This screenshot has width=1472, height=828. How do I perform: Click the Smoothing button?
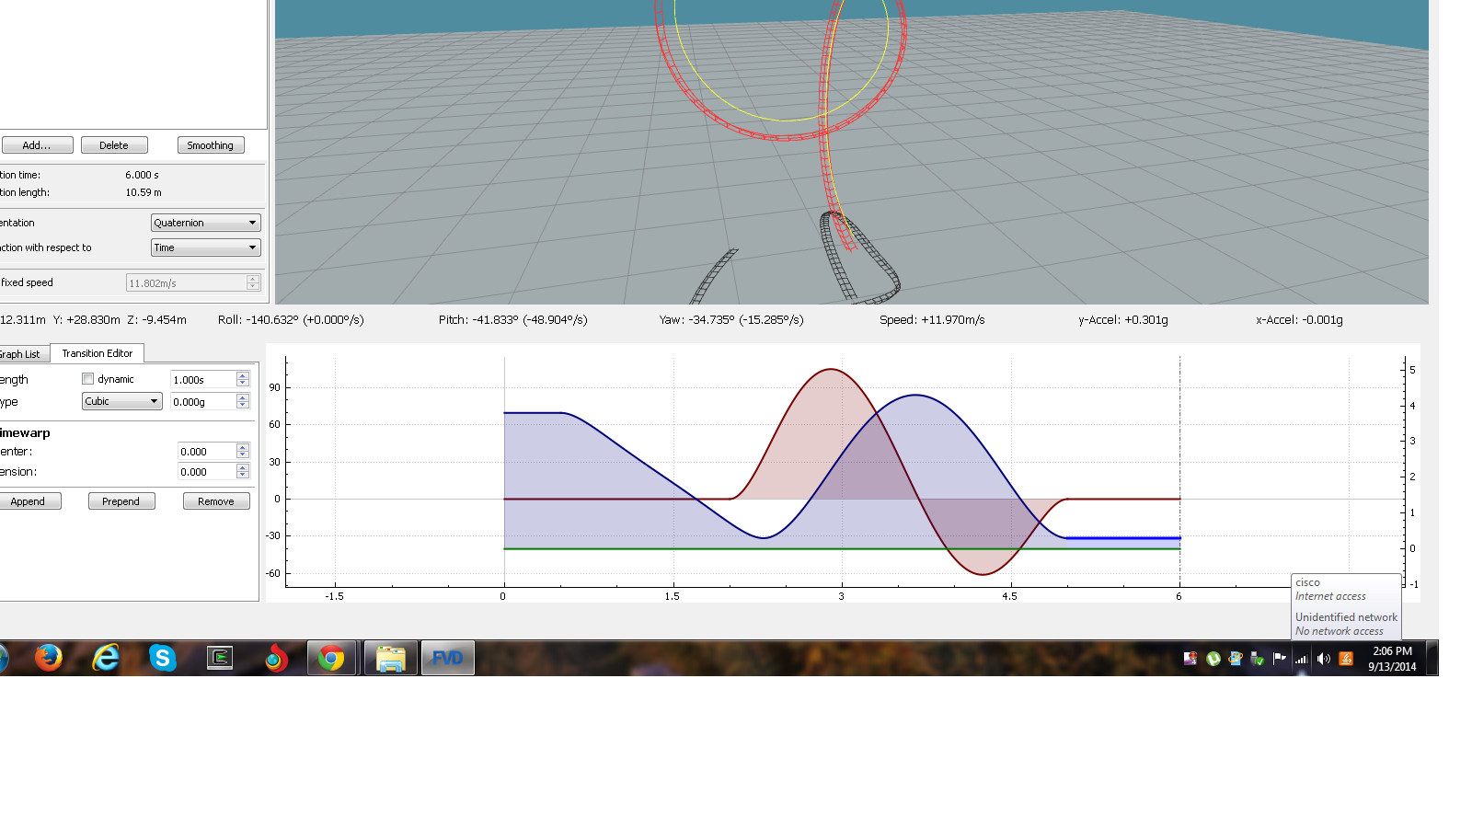click(210, 145)
